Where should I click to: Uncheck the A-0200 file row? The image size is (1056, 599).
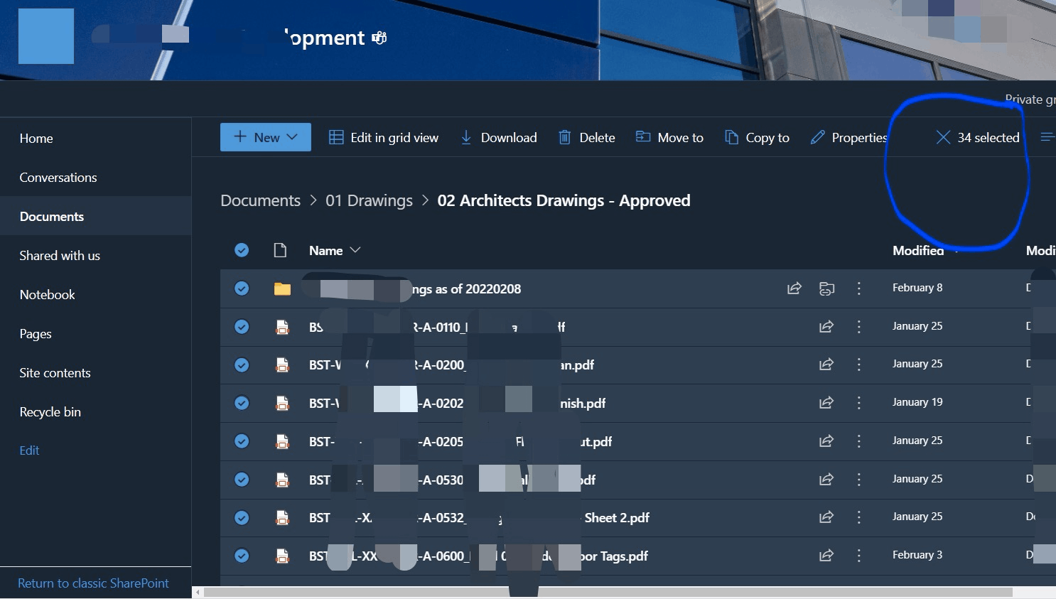click(x=242, y=365)
